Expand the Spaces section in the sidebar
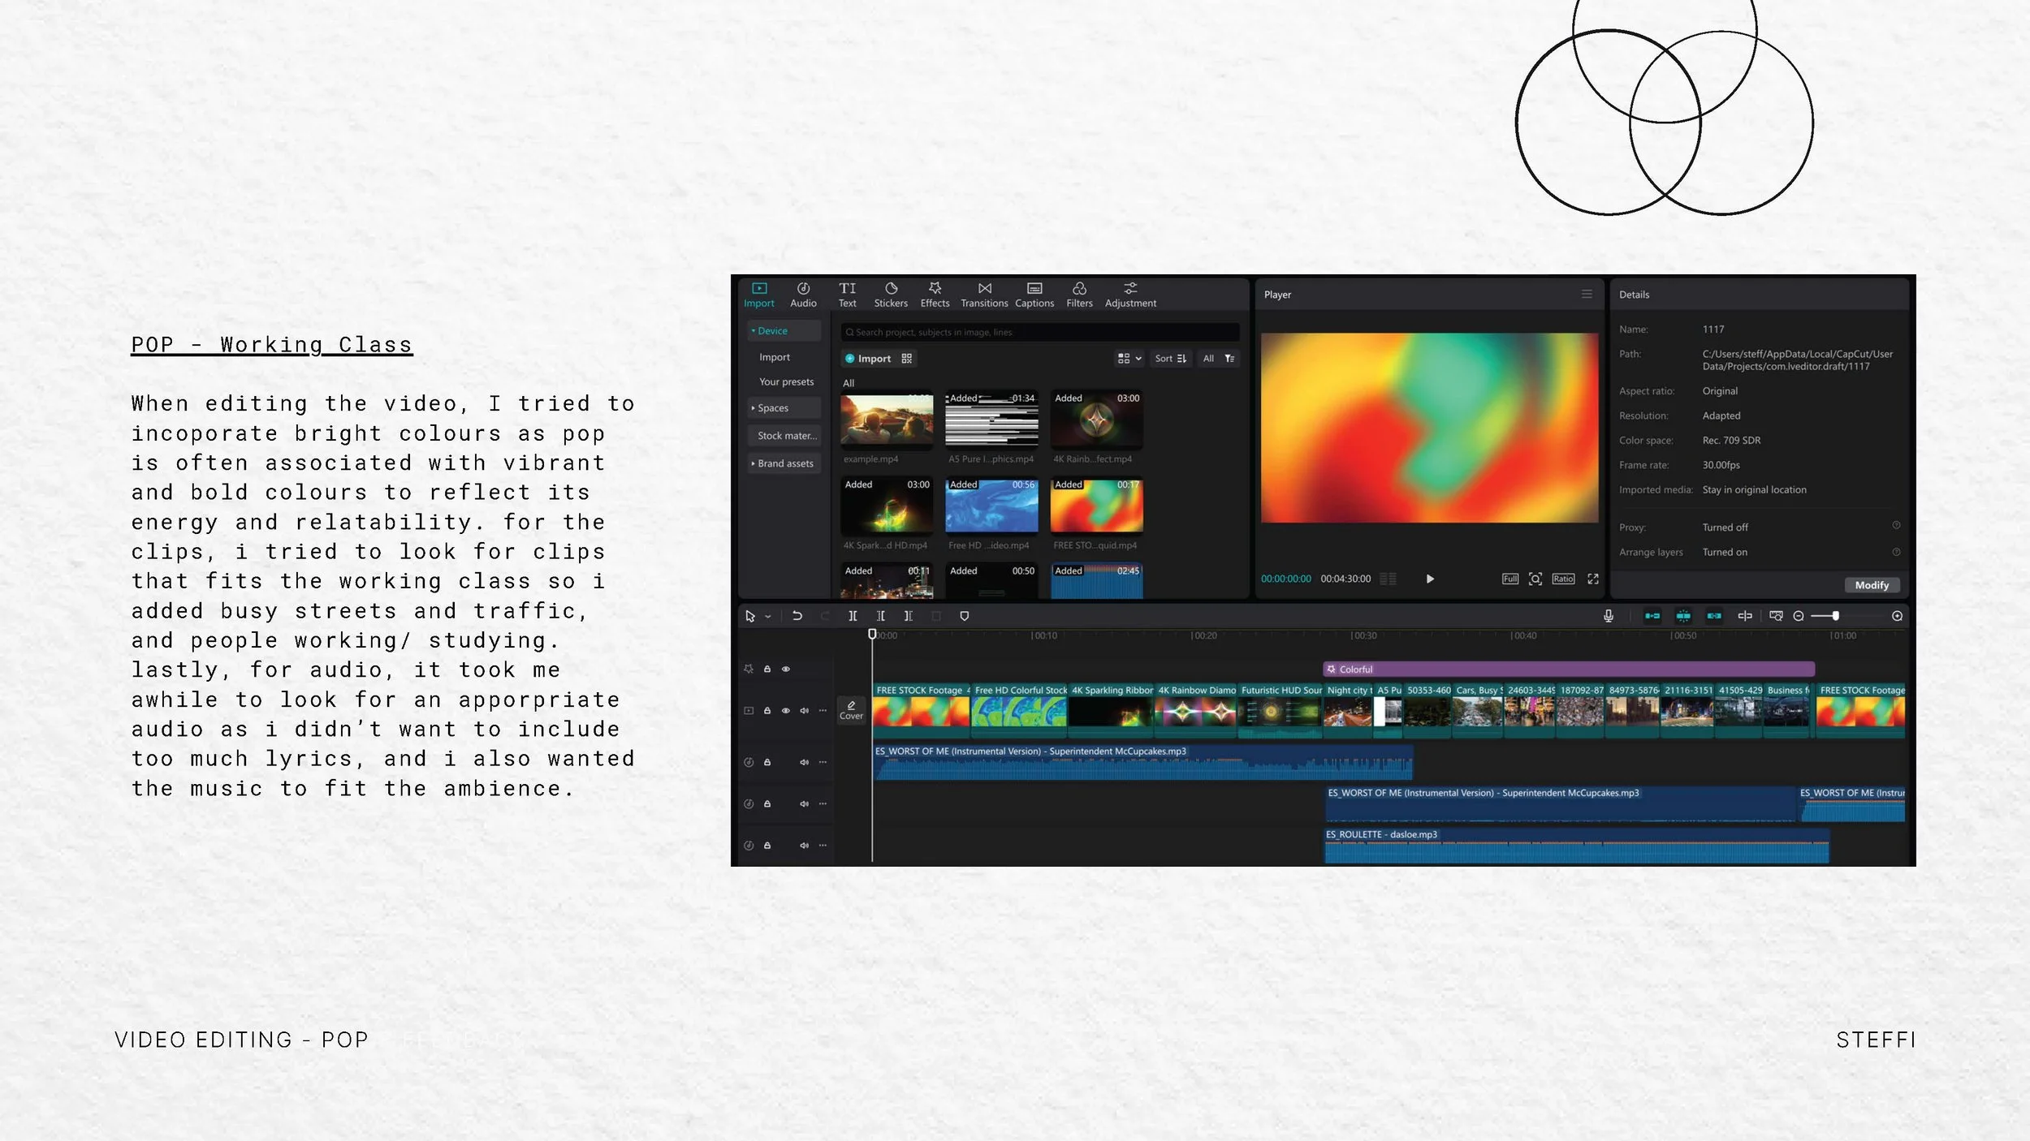This screenshot has height=1141, width=2030. click(772, 408)
